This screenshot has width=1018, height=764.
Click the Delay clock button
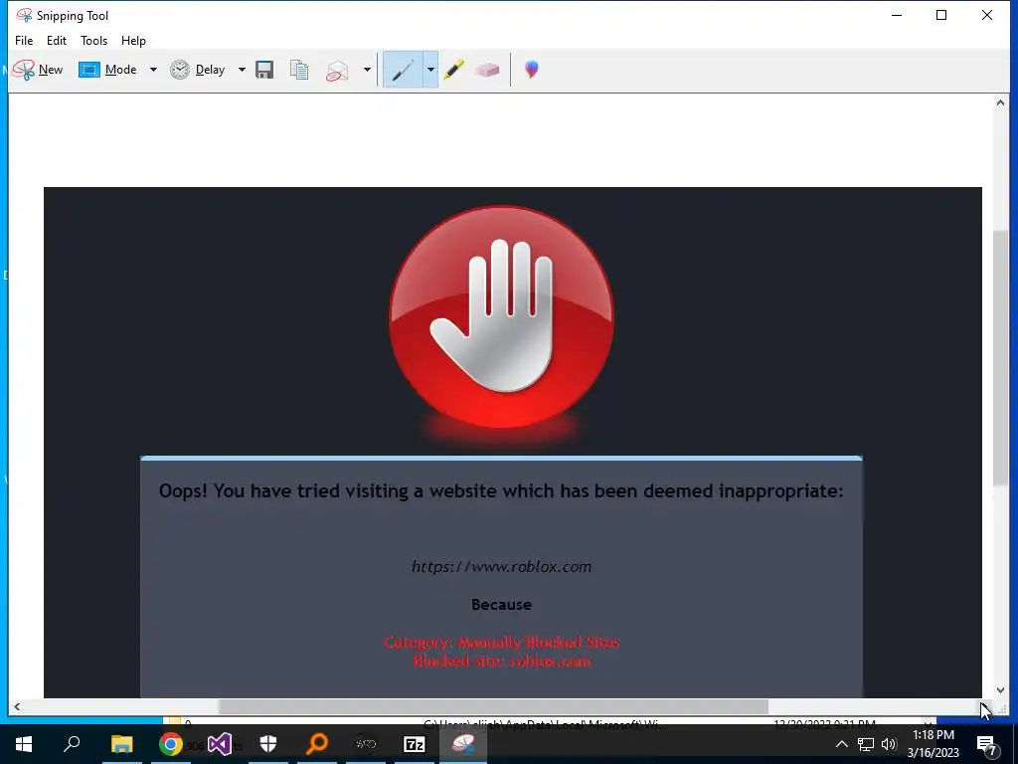(198, 70)
